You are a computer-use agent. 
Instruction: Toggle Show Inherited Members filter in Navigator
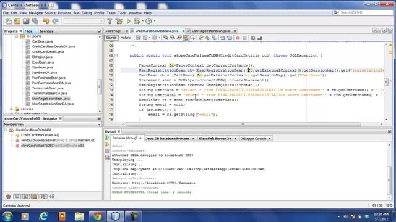(x=8, y=196)
